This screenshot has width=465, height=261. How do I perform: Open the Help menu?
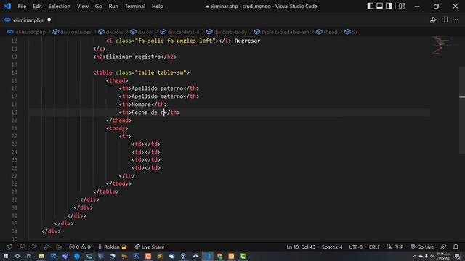coord(158,7)
